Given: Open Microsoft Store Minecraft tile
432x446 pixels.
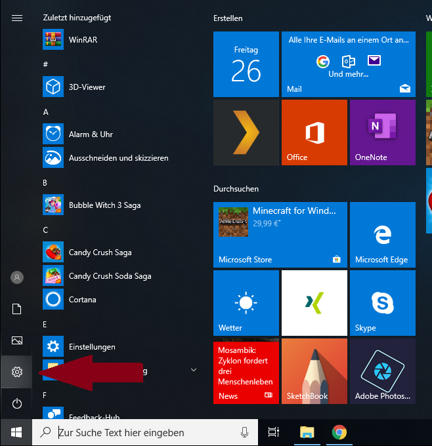Looking at the screenshot, I should (280, 235).
